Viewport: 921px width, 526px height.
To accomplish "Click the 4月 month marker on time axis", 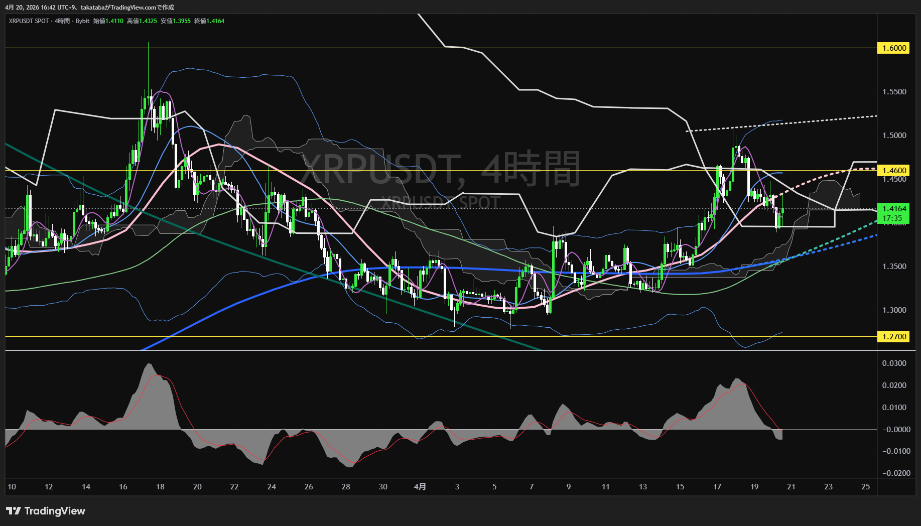I will tap(420, 487).
